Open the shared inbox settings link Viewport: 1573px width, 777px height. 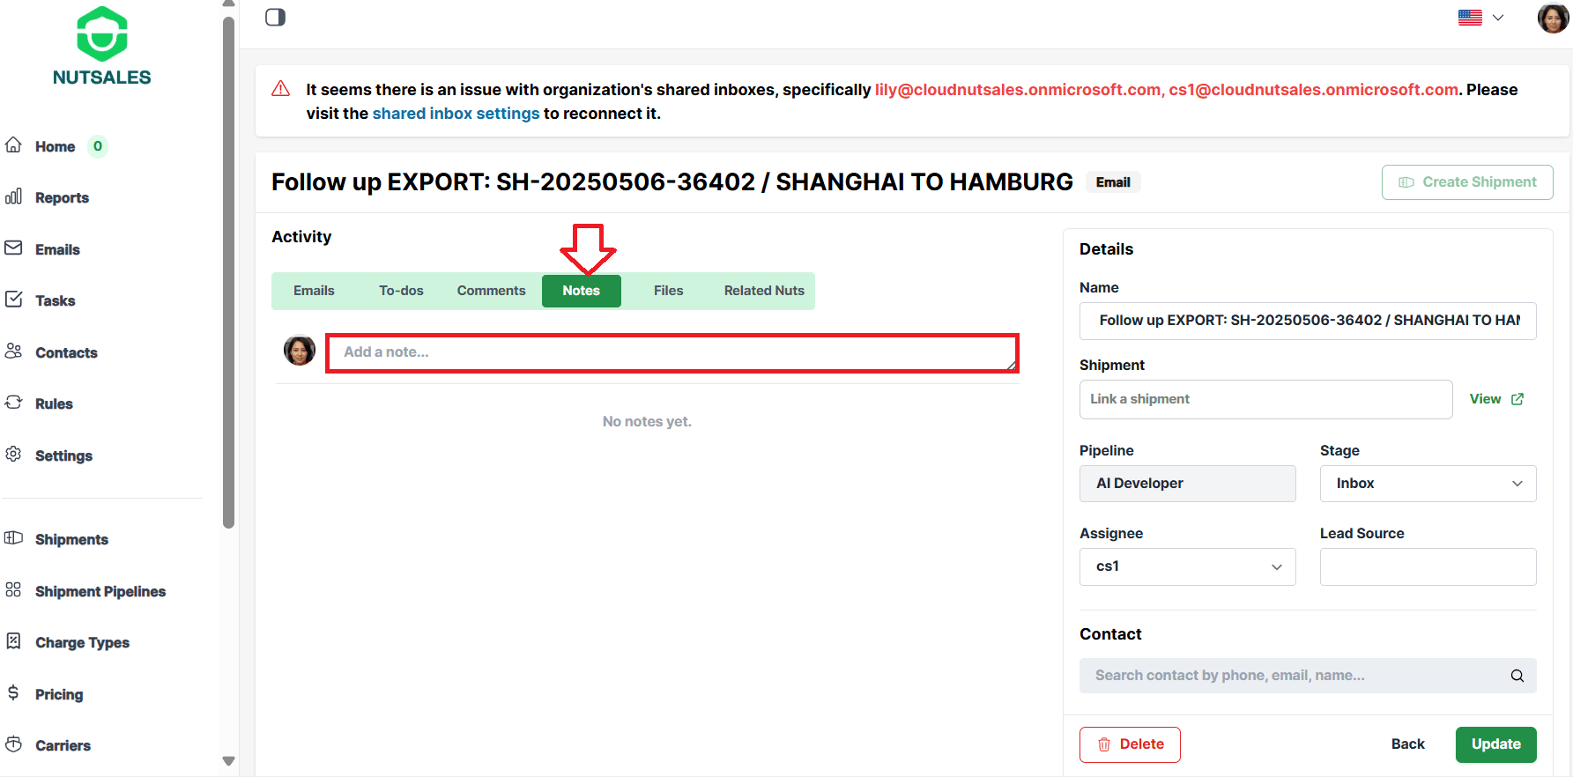456,114
